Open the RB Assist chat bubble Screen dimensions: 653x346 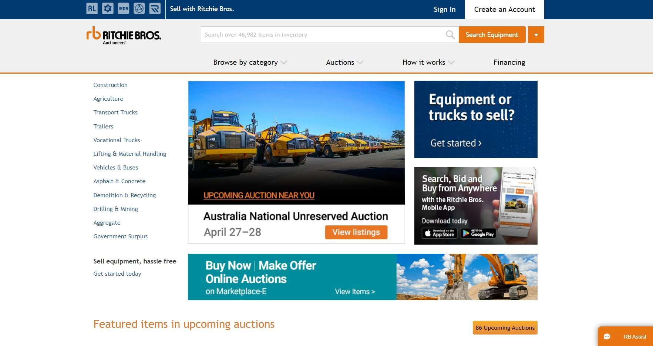click(x=626, y=336)
